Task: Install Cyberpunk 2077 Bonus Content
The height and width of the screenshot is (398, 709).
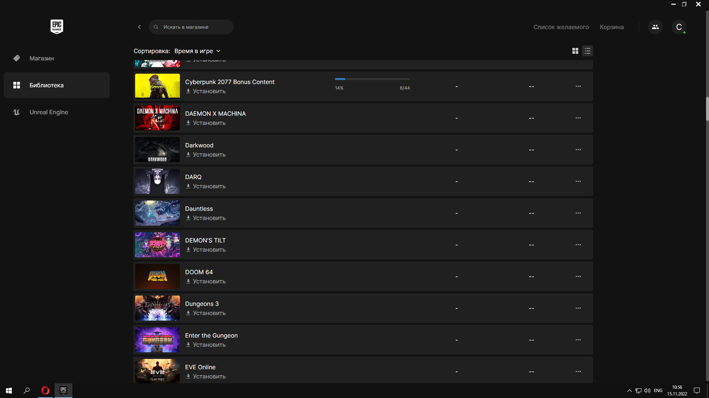Action: click(x=206, y=91)
